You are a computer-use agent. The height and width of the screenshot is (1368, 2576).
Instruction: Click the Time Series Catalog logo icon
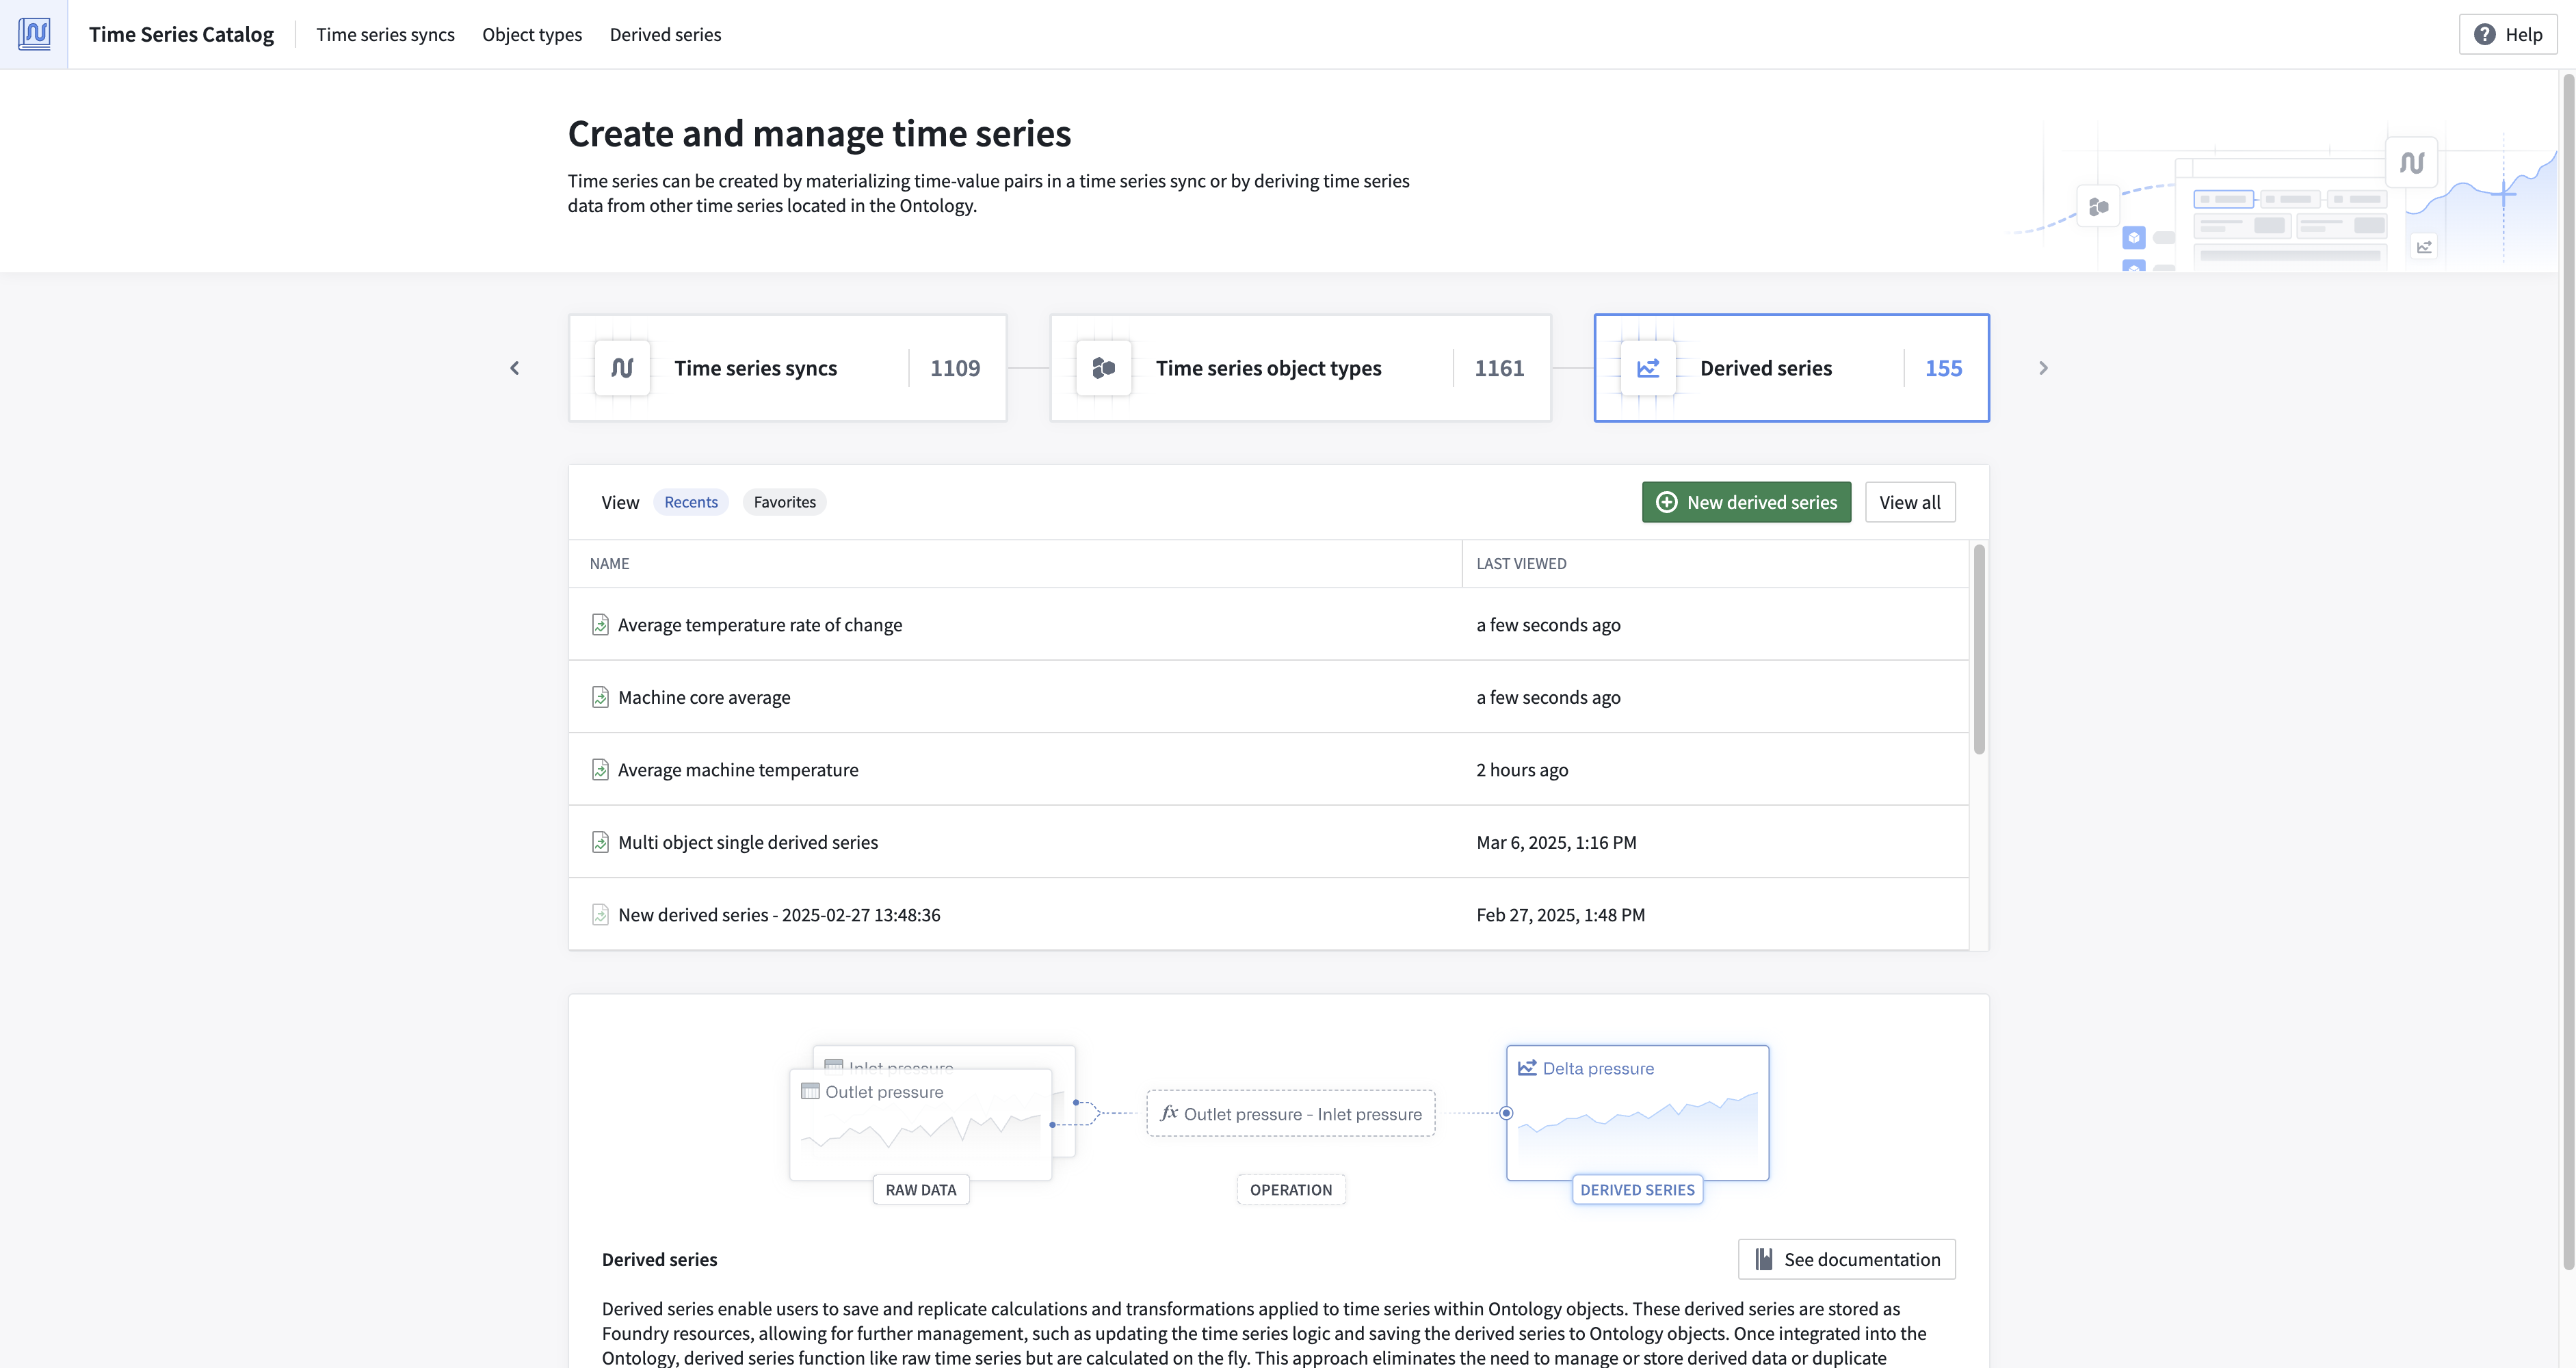click(34, 34)
